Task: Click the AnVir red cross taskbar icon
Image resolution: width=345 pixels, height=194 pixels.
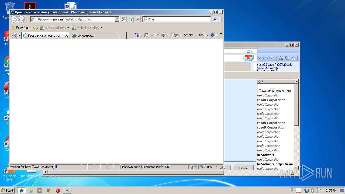Action: click(67, 190)
